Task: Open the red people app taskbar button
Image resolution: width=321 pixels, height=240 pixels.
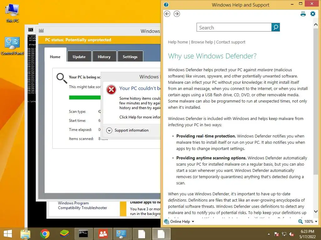Action: [x=103, y=234]
